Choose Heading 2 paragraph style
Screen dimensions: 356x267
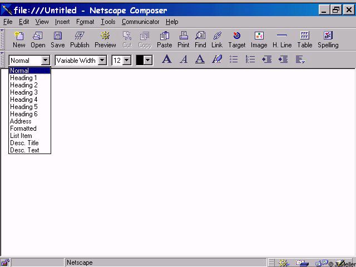29,85
